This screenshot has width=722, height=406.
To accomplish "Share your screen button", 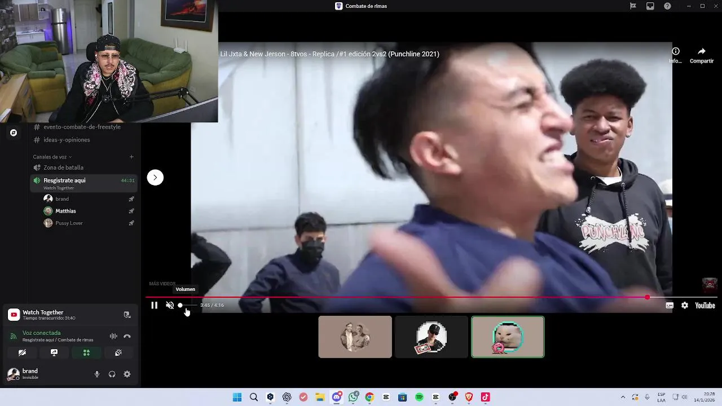I will tap(54, 352).
